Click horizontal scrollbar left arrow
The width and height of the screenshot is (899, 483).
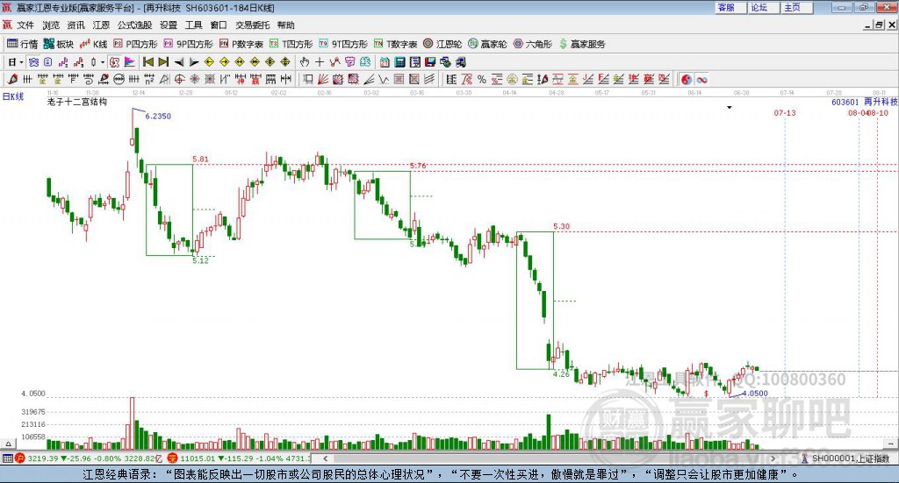point(325,458)
